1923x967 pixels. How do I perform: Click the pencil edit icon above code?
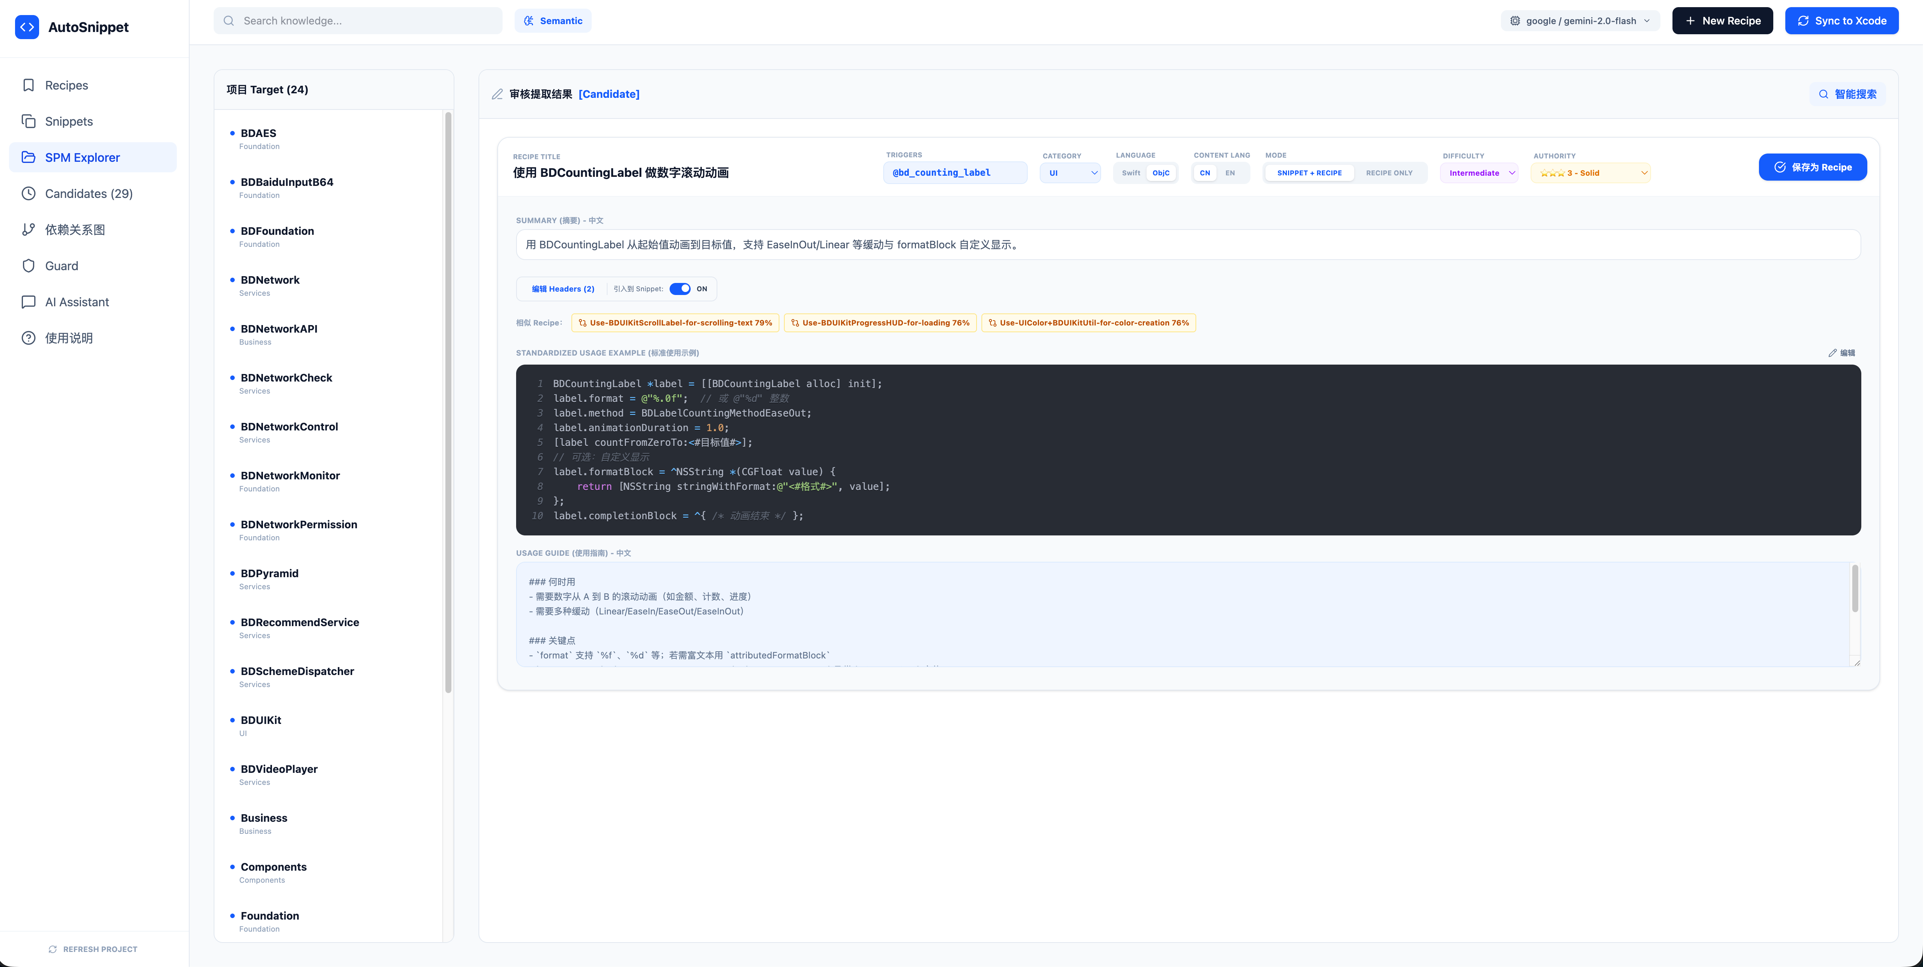point(1832,353)
